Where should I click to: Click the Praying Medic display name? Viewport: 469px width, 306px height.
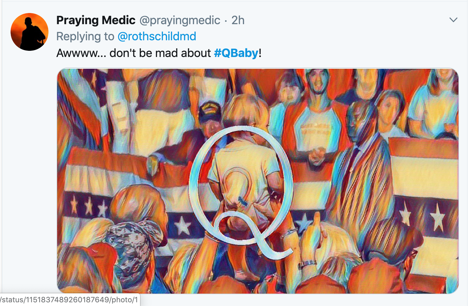[96, 20]
